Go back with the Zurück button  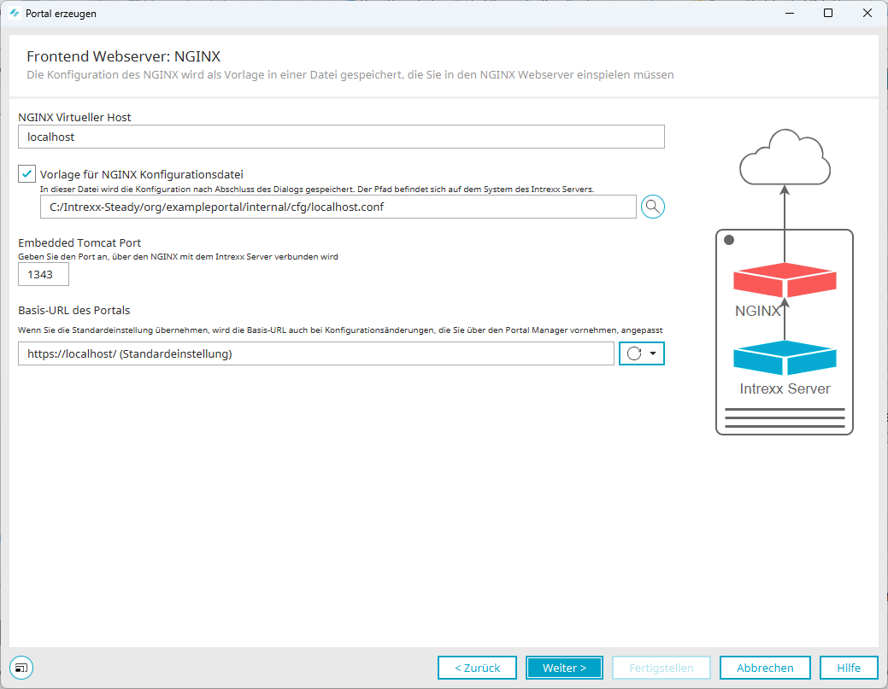[x=477, y=668]
